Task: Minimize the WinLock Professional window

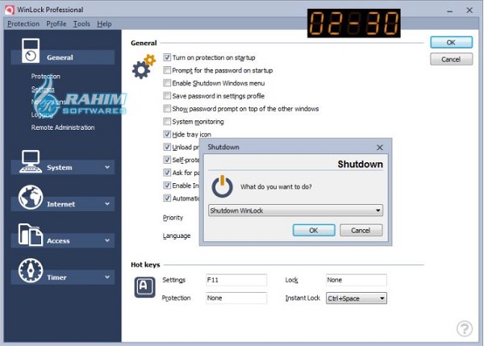Action: click(450, 10)
